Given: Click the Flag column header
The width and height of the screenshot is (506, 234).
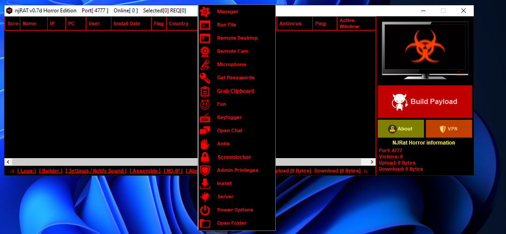Looking at the screenshot, I should point(159,23).
